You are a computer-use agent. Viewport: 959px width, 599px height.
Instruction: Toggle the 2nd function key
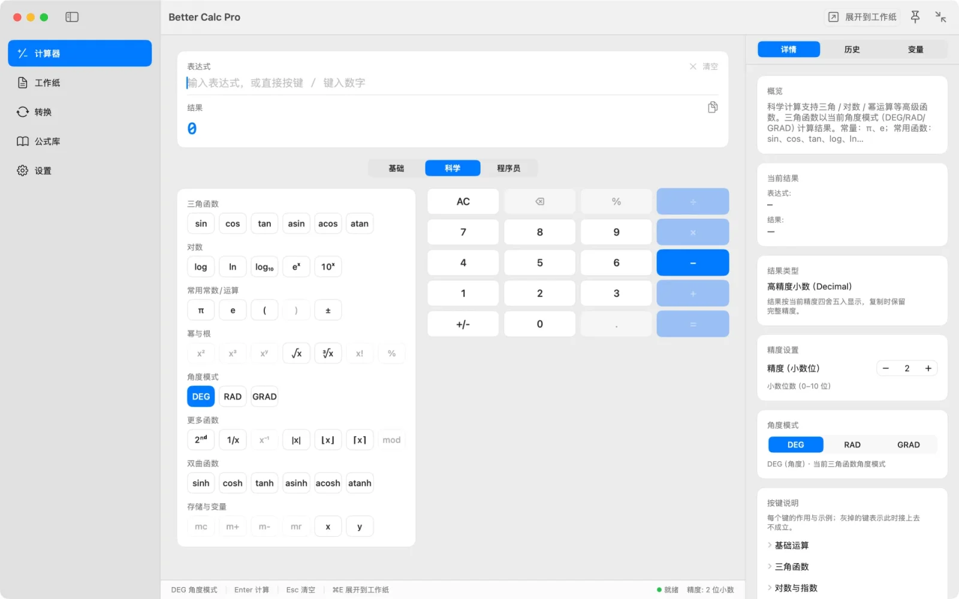pos(201,440)
